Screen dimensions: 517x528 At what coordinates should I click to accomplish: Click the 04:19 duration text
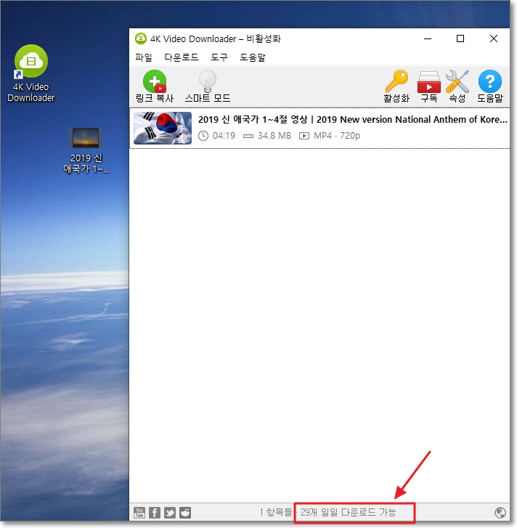pos(224,136)
